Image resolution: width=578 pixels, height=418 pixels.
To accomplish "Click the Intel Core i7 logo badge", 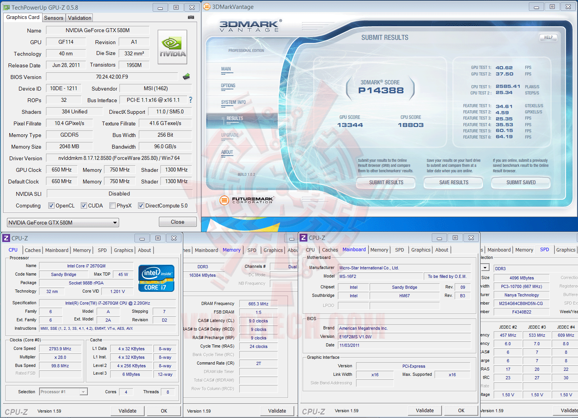I will (x=156, y=278).
